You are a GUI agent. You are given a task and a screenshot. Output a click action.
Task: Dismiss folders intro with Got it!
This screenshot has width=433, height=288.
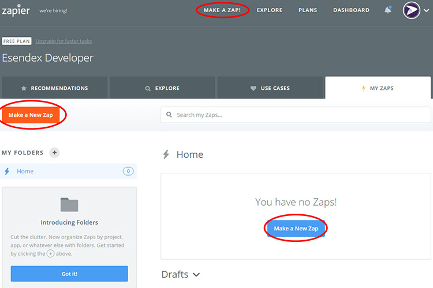pos(69,274)
